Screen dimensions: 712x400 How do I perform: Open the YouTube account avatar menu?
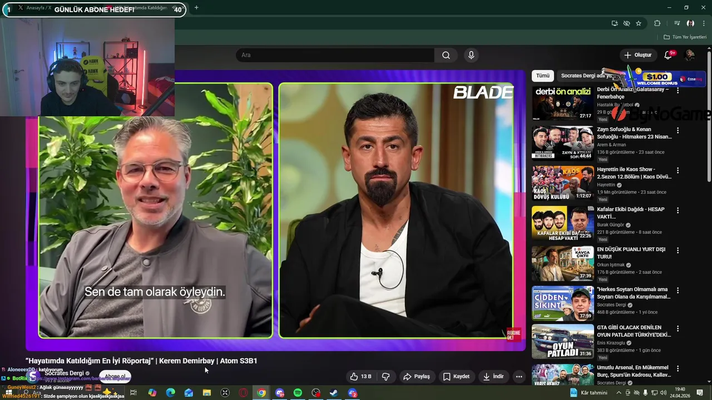pos(690,55)
